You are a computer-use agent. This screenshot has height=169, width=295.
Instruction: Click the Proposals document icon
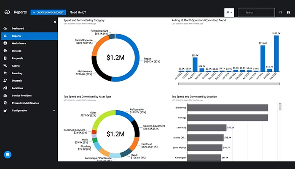click(5, 58)
